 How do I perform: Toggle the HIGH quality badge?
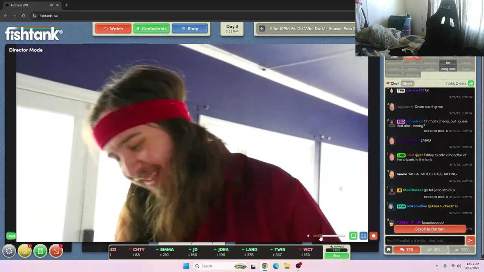click(x=11, y=236)
